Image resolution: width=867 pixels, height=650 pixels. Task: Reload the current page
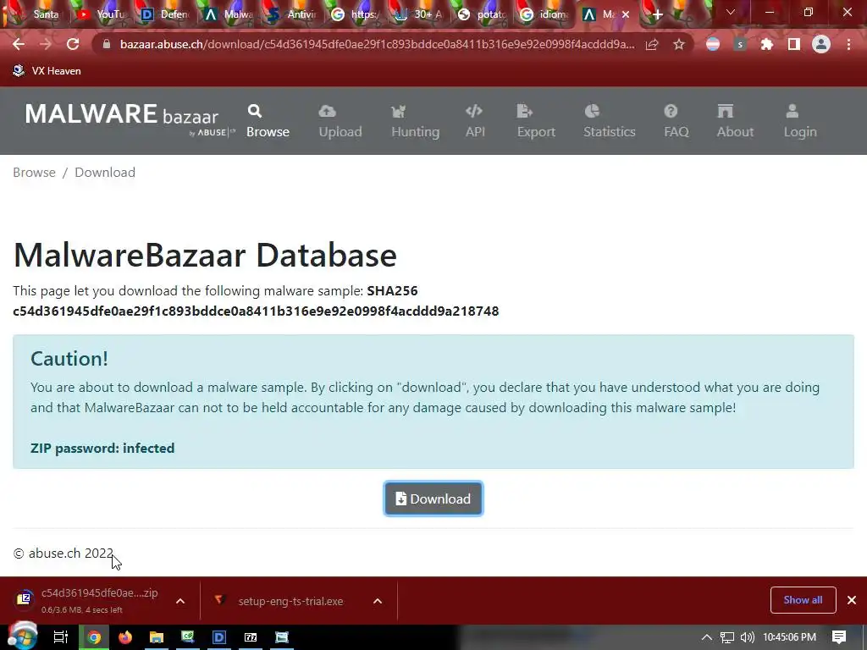pyautogui.click(x=73, y=44)
